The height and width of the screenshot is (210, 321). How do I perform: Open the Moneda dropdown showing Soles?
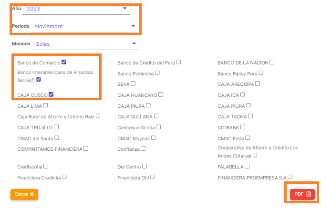84,44
